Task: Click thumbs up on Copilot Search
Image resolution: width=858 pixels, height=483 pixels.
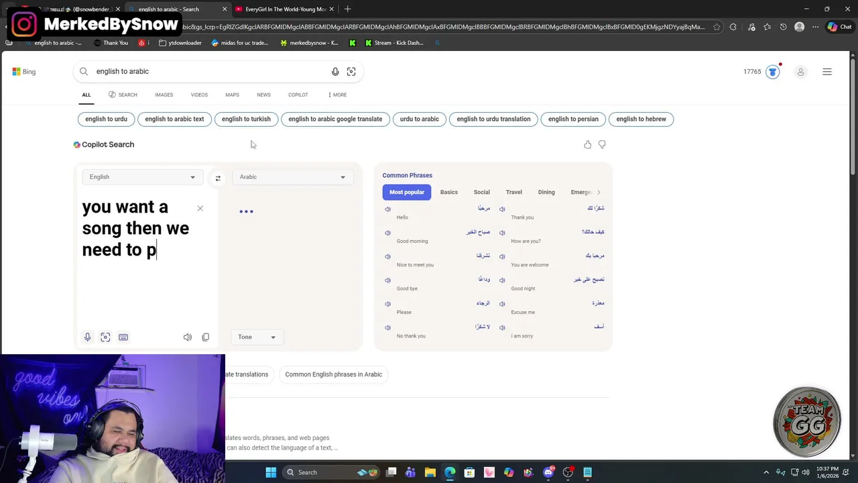Action: 588,144
